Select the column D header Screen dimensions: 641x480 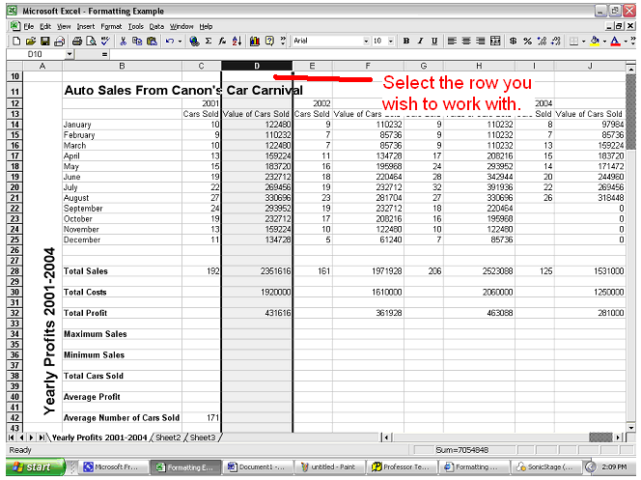pos(256,65)
